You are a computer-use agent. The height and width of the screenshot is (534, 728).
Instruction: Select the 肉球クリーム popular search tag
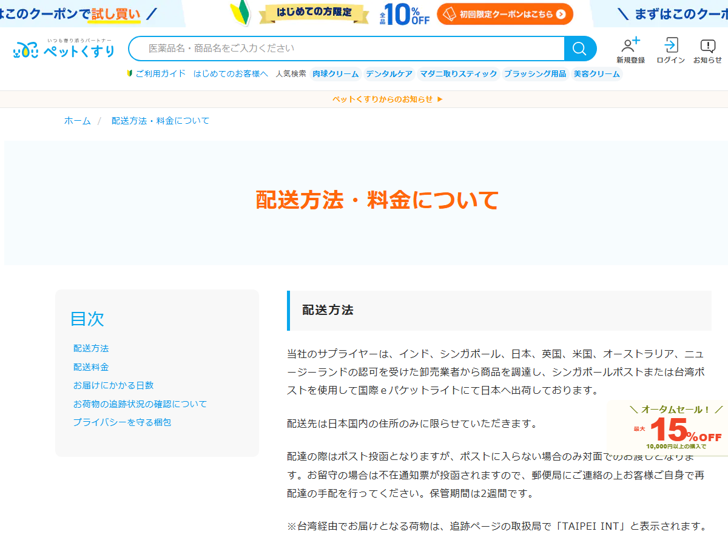(335, 74)
